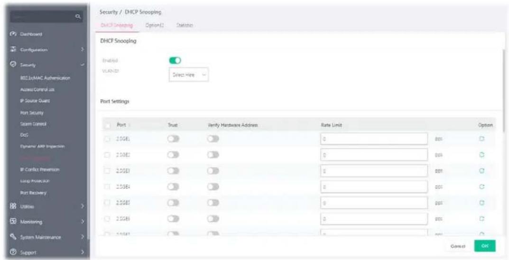
Task: Click the Support question mark icon
Action: (x=14, y=252)
